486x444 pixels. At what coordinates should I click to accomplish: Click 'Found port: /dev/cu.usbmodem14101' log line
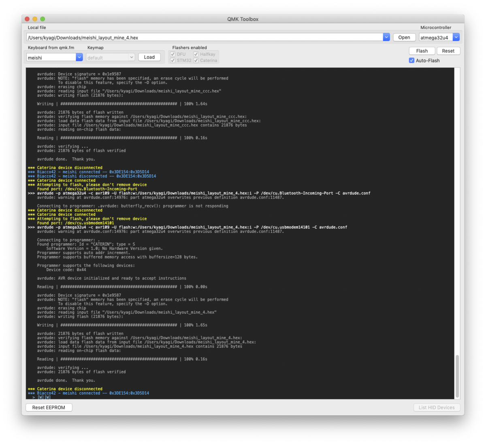(75, 223)
